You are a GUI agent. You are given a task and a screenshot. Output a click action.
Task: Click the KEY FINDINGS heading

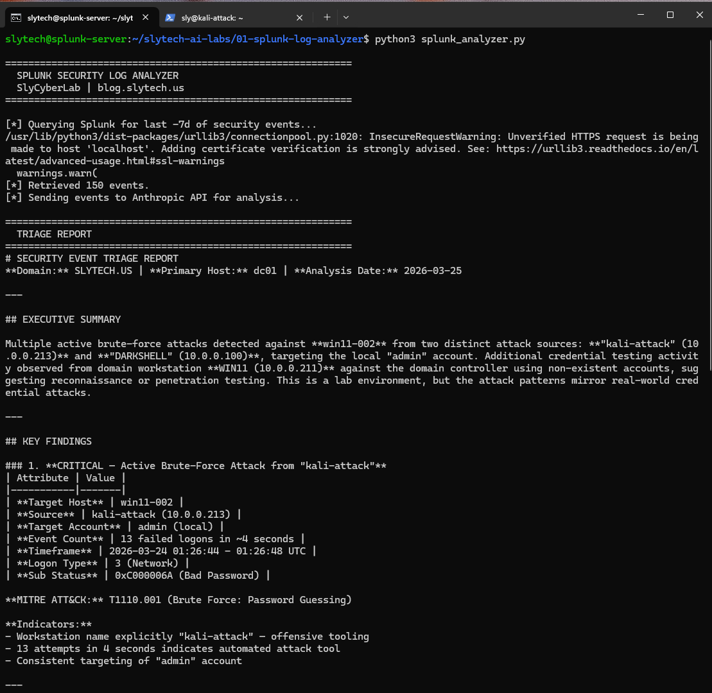coord(48,441)
